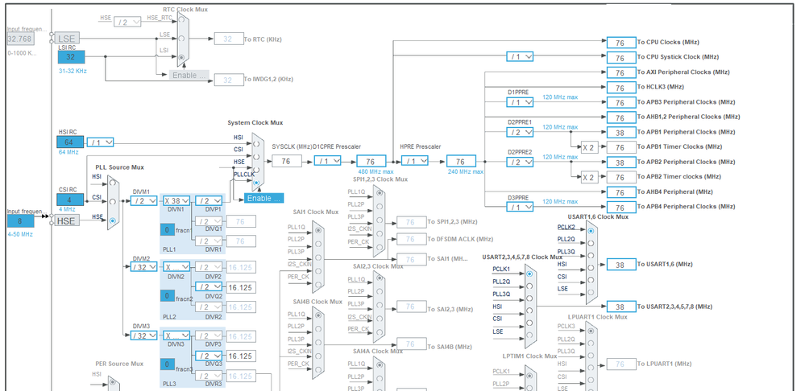Click the SYSCLK frequency value box
This screenshot has height=391, width=805.
[x=286, y=161]
